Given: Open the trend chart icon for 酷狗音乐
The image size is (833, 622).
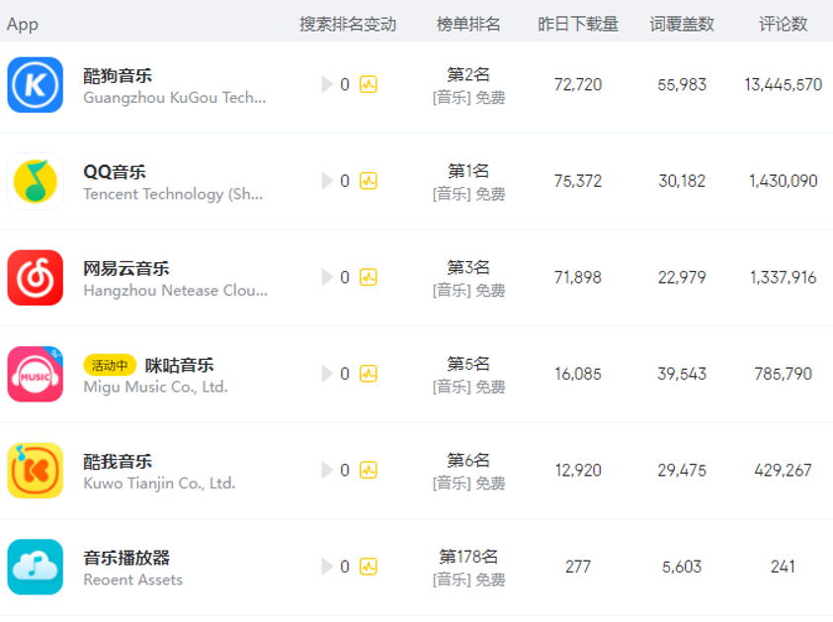Looking at the screenshot, I should pyautogui.click(x=368, y=85).
